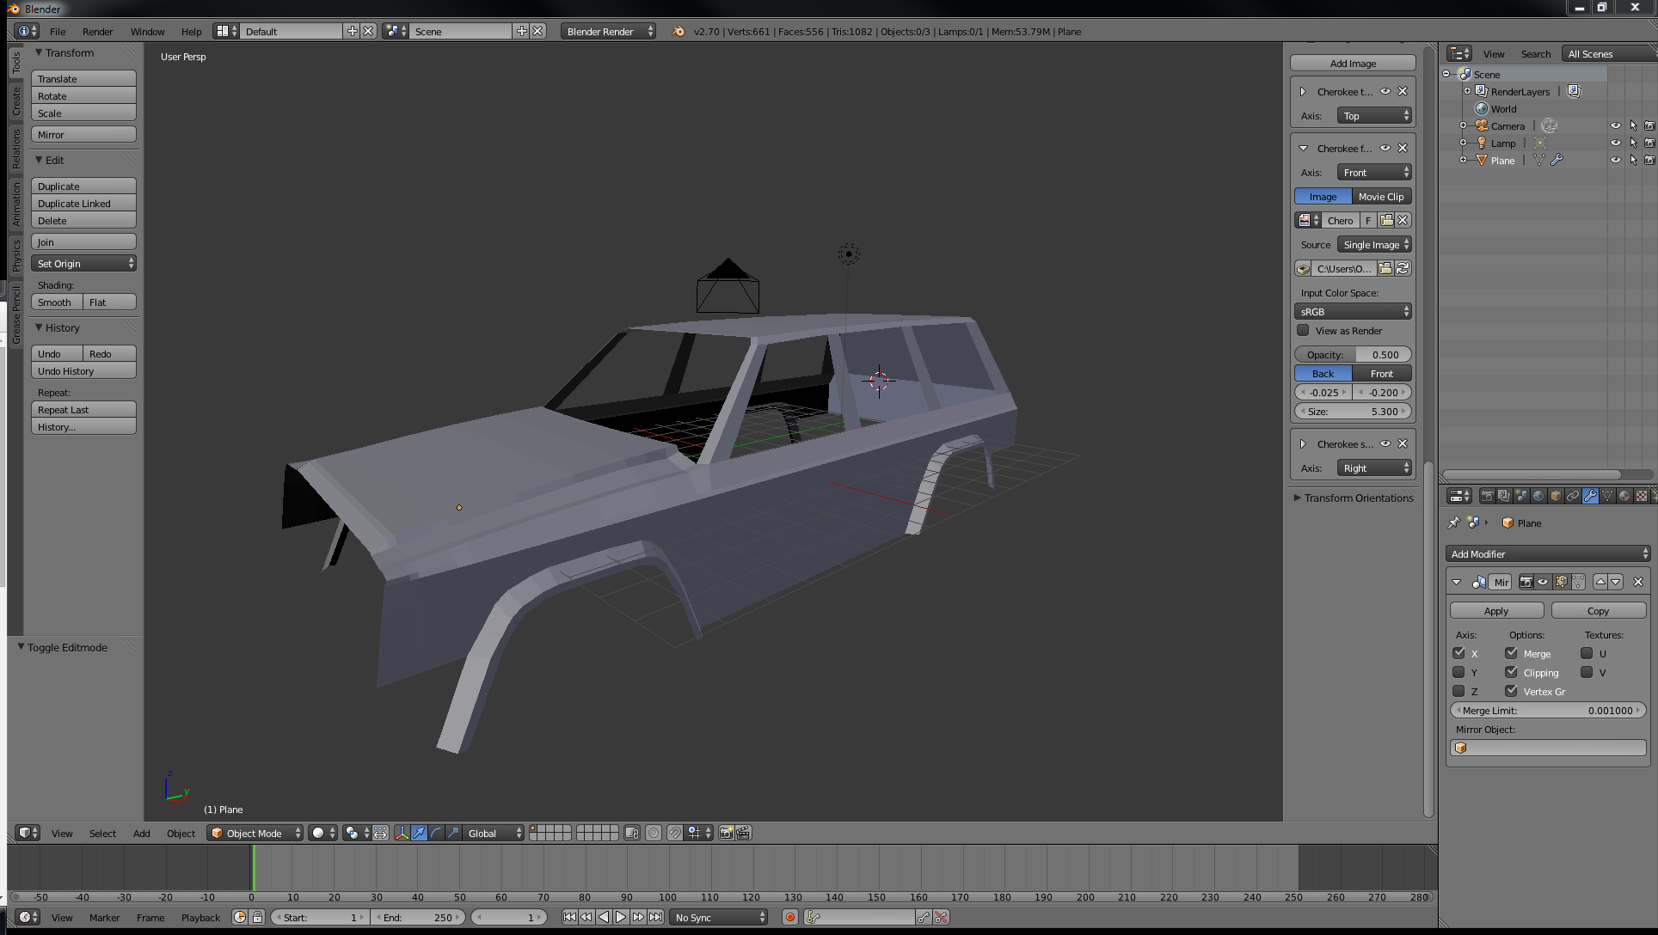Viewport: 1658px width, 935px height.
Task: Open the Render menu
Action: click(x=97, y=31)
